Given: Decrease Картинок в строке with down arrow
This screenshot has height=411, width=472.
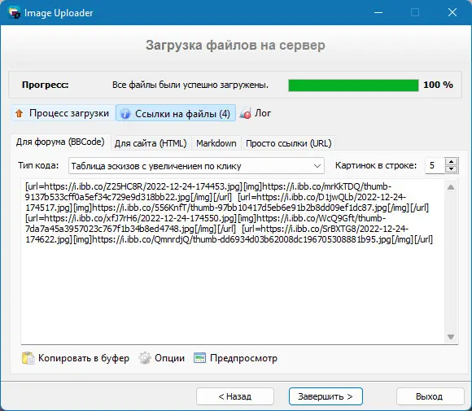Looking at the screenshot, I should 451,169.
